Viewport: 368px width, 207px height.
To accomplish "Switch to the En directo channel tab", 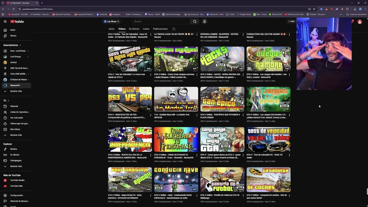I will (x=134, y=29).
